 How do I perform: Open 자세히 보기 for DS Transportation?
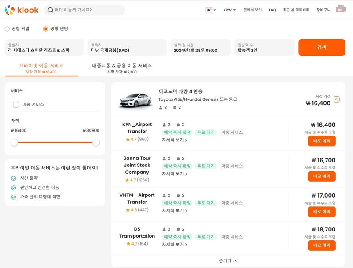(x=175, y=244)
